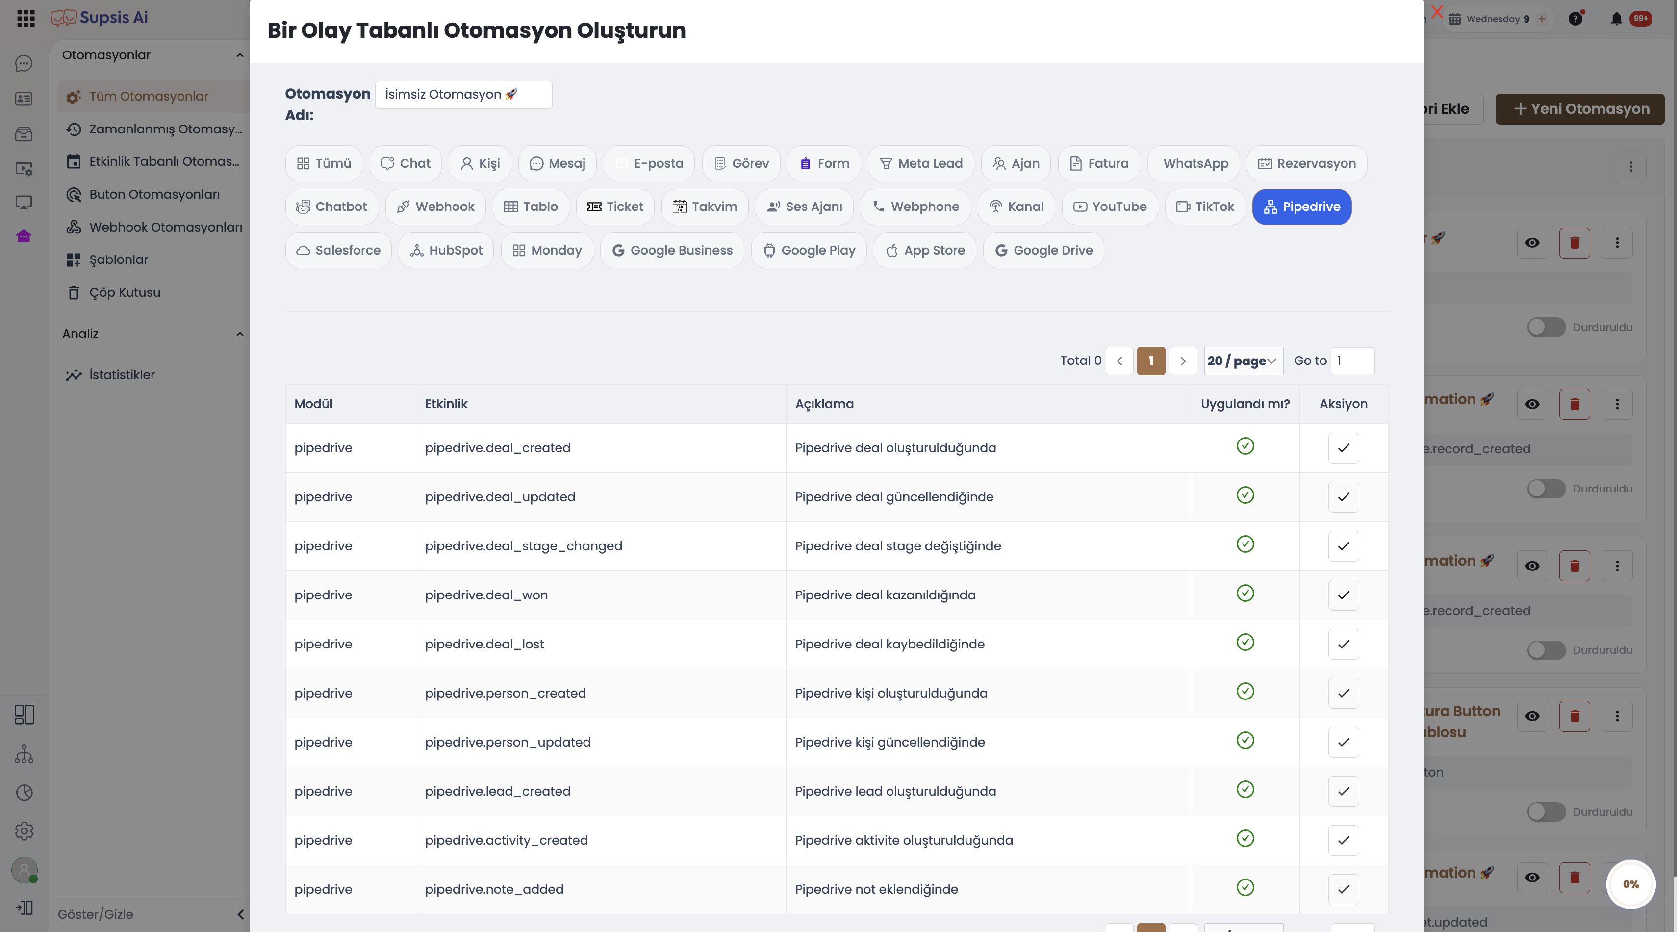Open the organization tree sidebar icon
Image resolution: width=1677 pixels, height=932 pixels.
click(24, 753)
